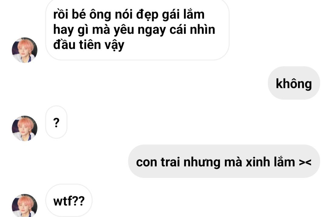Click the words "rồi bé ông nói" in the first line
This screenshot has width=328, height=217.
tap(93, 15)
